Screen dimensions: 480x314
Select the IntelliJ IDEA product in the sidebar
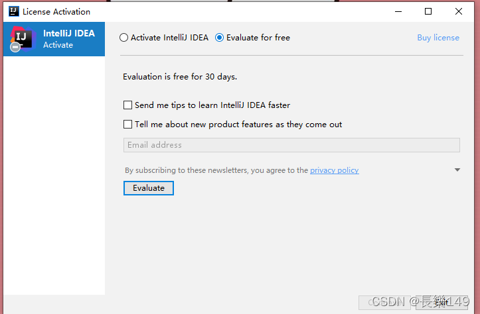coord(54,39)
